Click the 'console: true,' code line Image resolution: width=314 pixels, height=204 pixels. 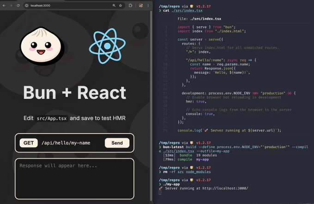200,114
